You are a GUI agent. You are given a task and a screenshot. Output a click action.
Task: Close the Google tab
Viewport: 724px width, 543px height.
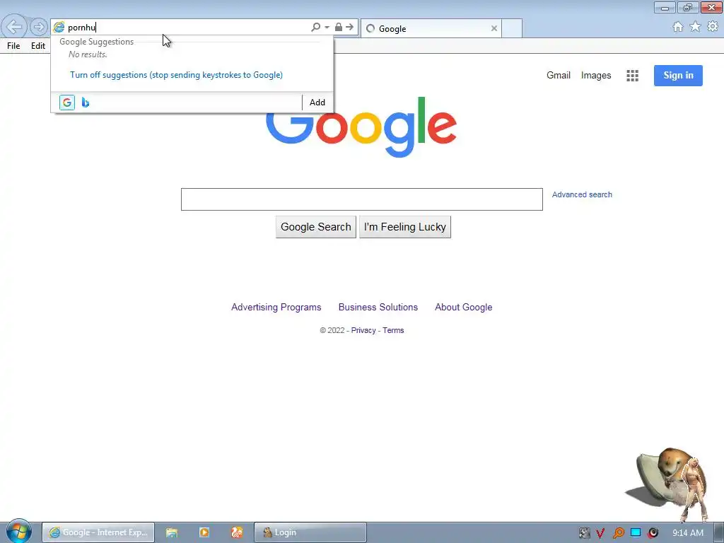(494, 28)
